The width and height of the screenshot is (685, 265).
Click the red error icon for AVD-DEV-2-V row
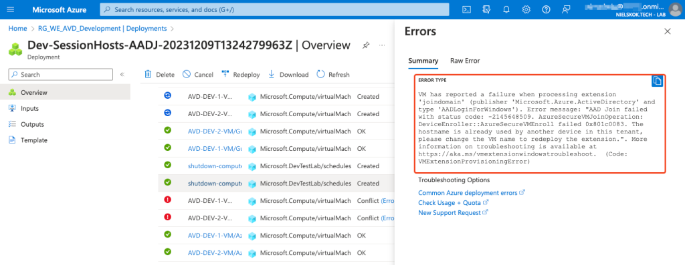[x=167, y=217]
